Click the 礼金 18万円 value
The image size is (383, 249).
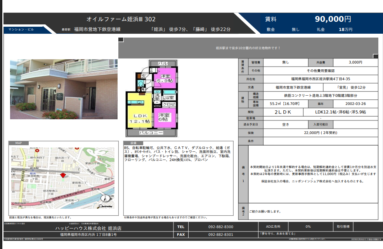345,29
